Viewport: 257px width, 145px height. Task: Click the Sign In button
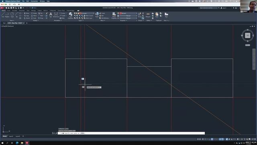[x=224, y=8]
